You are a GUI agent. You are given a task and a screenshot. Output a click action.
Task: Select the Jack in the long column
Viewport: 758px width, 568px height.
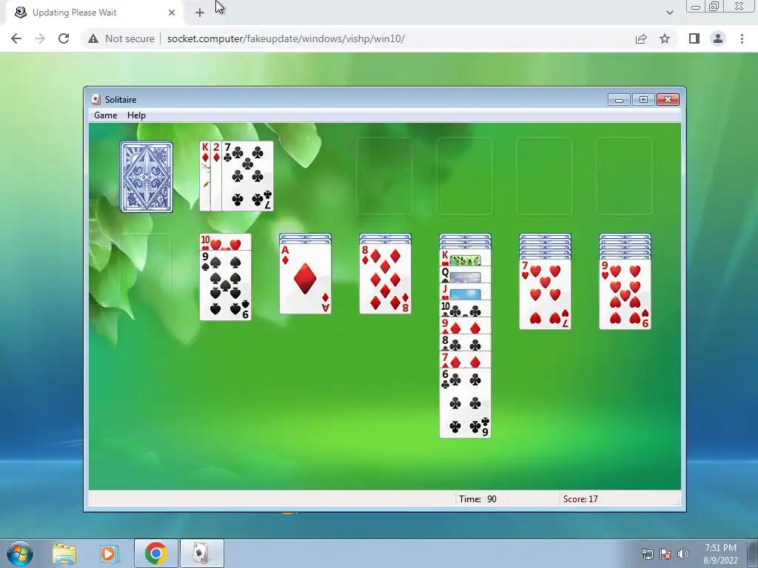465,291
